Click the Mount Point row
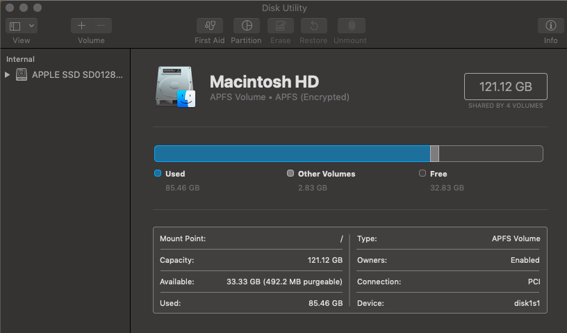Screen dimensions: 567x333 [x=252, y=238]
